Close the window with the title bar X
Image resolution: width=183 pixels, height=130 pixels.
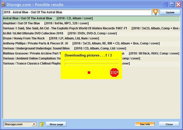(178, 5)
